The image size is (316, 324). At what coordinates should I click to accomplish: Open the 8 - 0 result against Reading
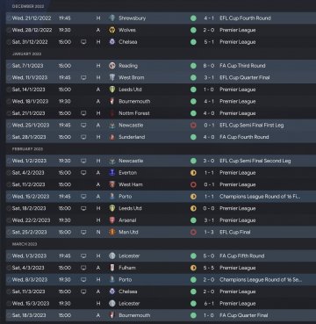(209, 66)
